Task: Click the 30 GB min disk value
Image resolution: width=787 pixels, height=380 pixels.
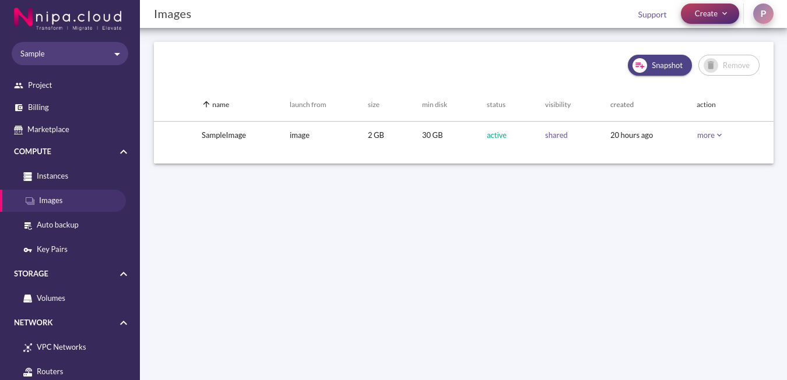Action: (432, 135)
